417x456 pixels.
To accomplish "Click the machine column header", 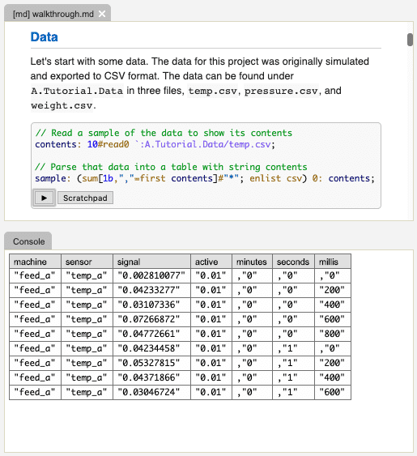I will click(x=35, y=262).
